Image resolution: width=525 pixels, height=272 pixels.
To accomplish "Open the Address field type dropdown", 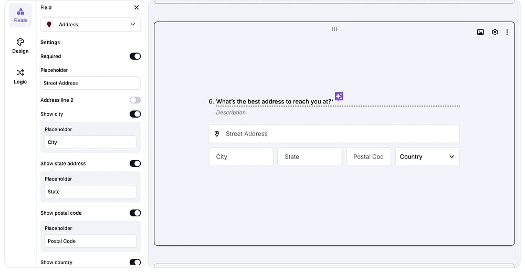I will point(90,25).
